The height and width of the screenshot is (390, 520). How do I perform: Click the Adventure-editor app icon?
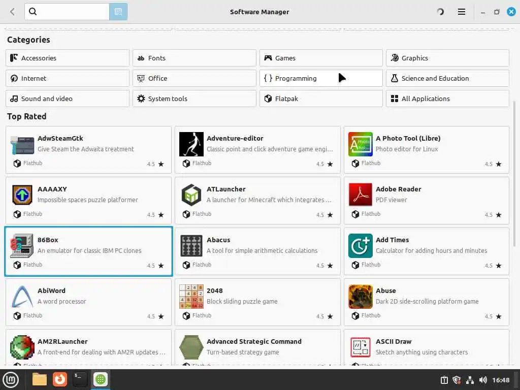tap(191, 144)
